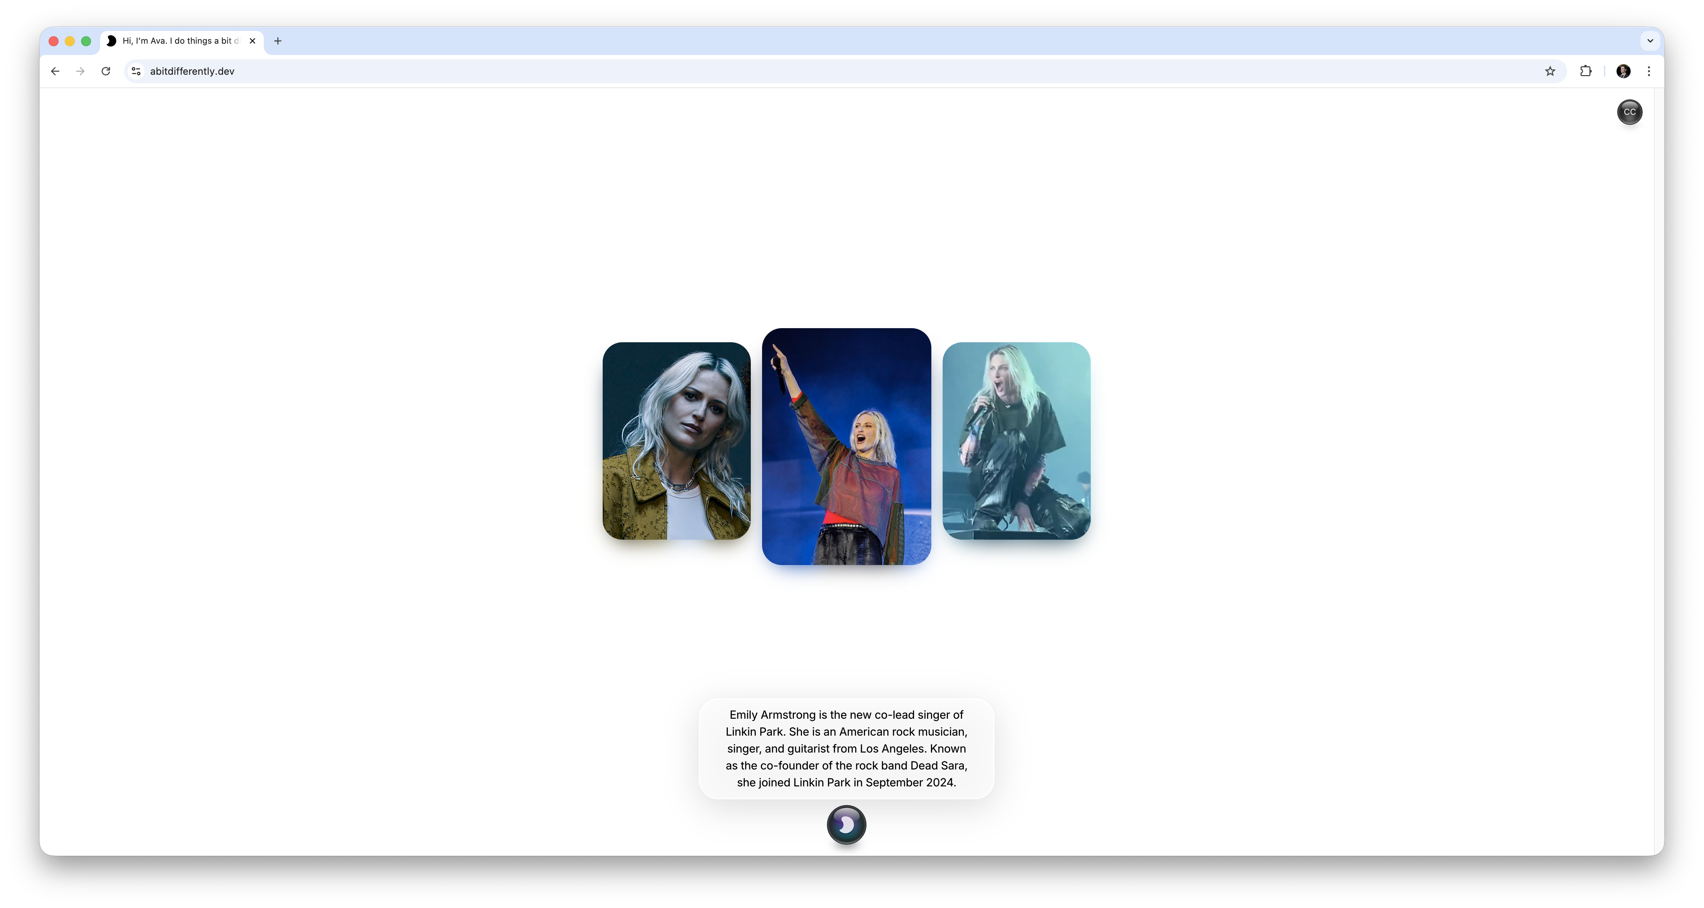The height and width of the screenshot is (908, 1704).
Task: Close the current Ava tab
Action: (x=252, y=41)
